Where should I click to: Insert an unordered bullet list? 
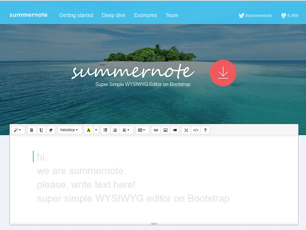[x=105, y=130]
